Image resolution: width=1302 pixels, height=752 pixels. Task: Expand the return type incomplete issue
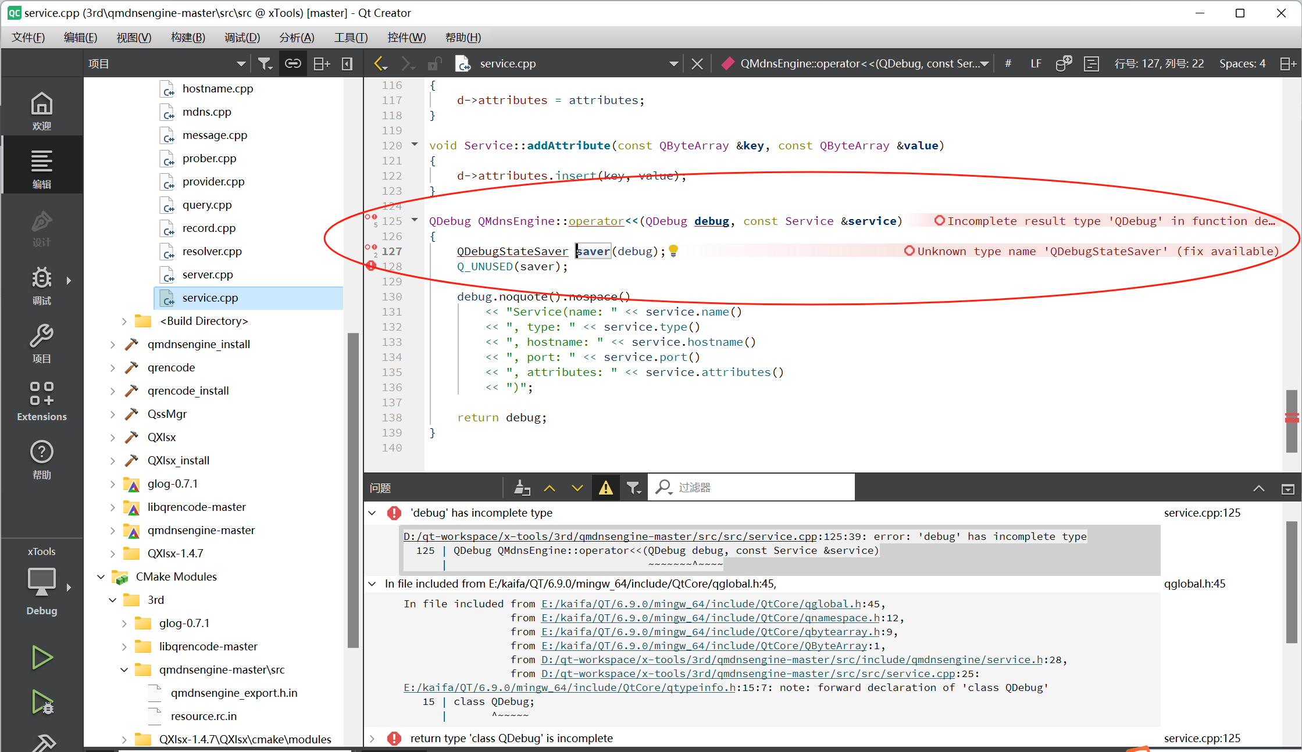pos(372,738)
